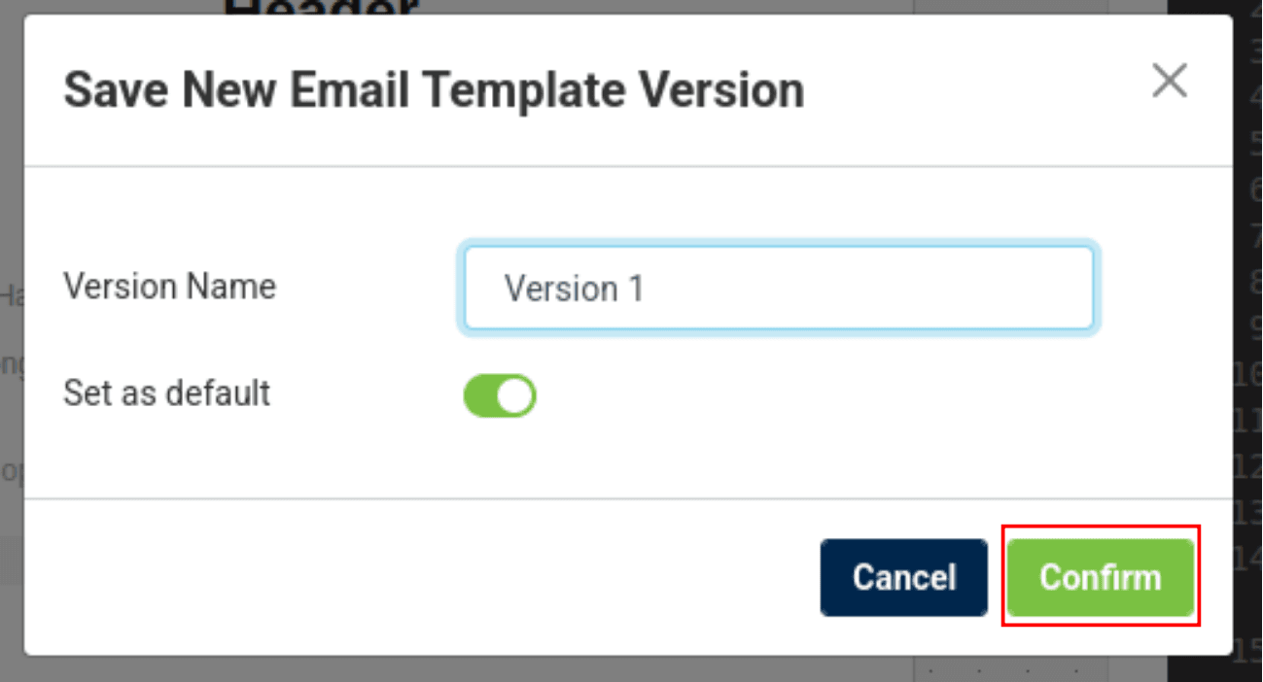This screenshot has height=682, width=1263.
Task: Disable the green Set as default toggle
Action: tap(500, 395)
